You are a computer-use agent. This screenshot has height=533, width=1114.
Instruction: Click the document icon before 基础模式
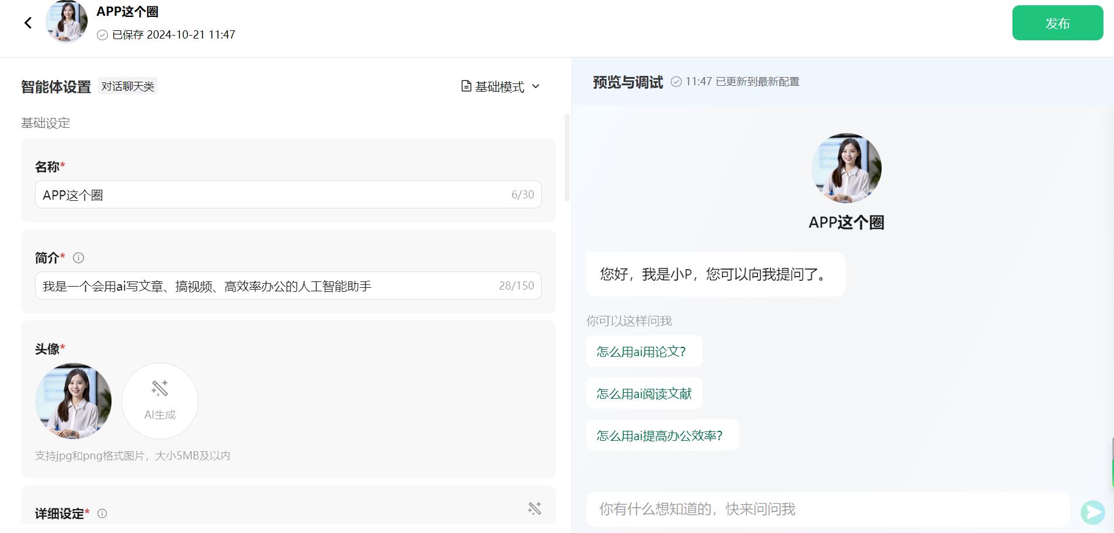[x=465, y=86]
